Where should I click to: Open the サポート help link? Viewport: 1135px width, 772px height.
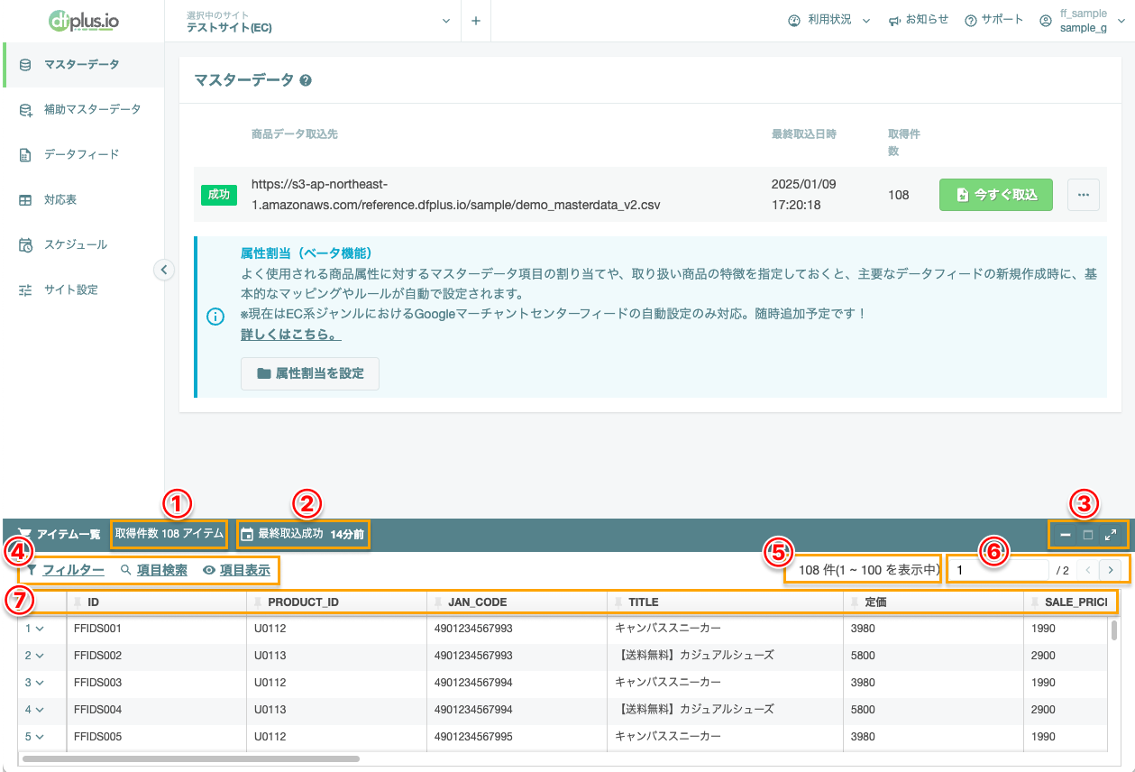[x=993, y=20]
